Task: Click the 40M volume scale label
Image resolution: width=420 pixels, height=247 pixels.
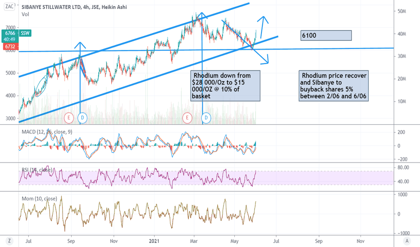Action: coord(402,34)
